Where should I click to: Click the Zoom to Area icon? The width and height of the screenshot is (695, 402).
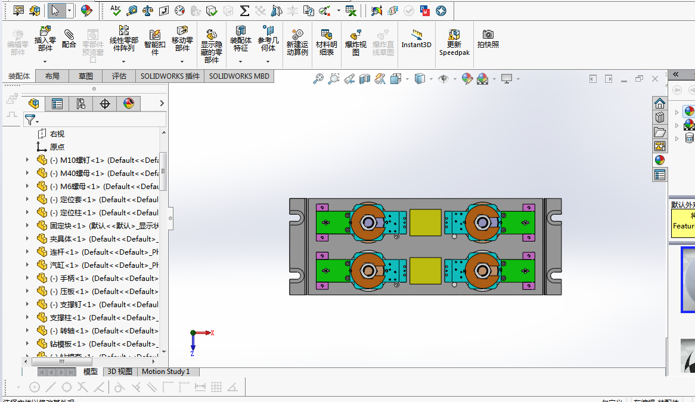pyautogui.click(x=334, y=79)
